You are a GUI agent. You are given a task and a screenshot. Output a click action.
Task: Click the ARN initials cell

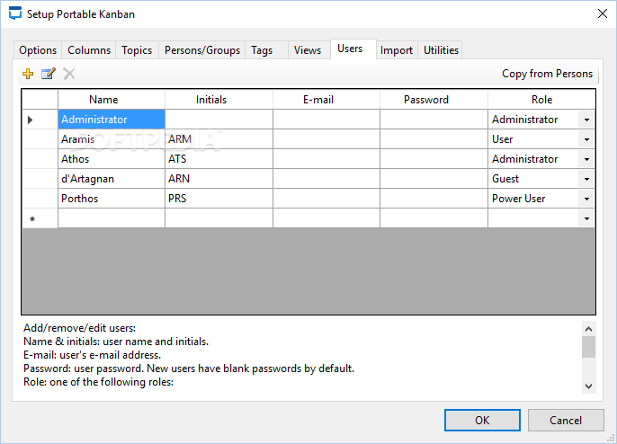tap(219, 179)
